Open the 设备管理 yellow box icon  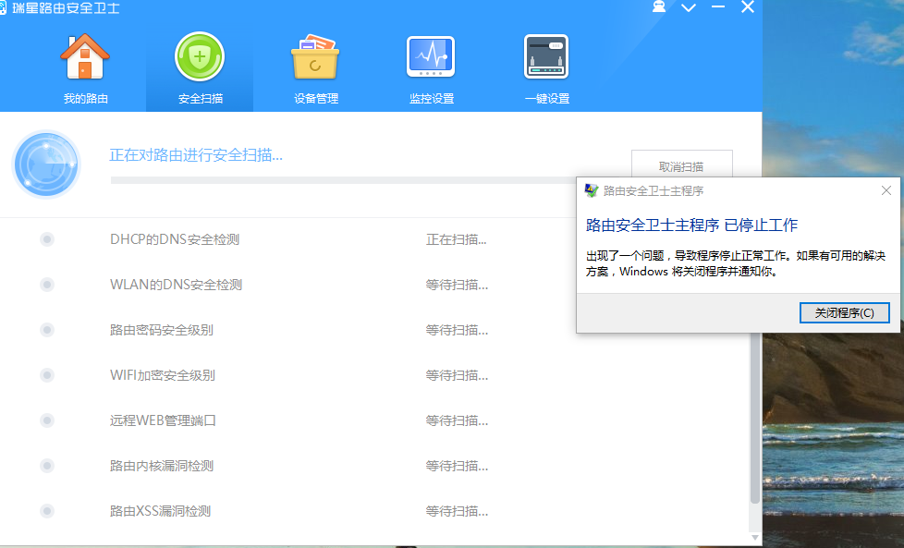[x=315, y=56]
